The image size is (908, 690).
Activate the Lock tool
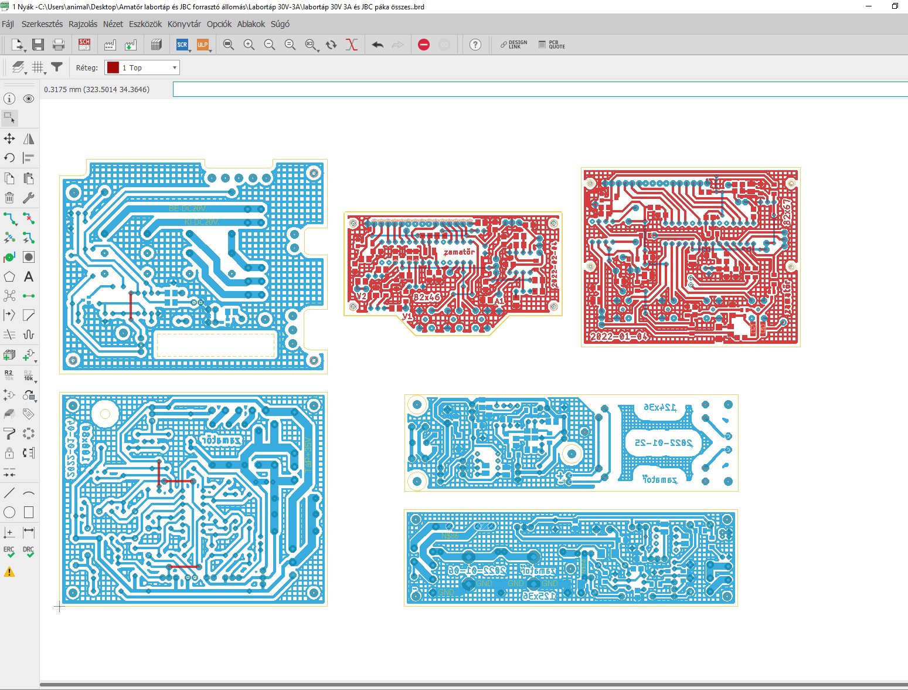click(9, 453)
